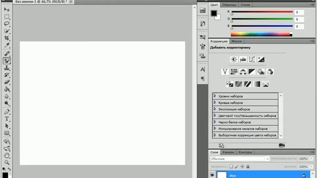Select the Move tool
This screenshot has height=178, width=317.
6,9
